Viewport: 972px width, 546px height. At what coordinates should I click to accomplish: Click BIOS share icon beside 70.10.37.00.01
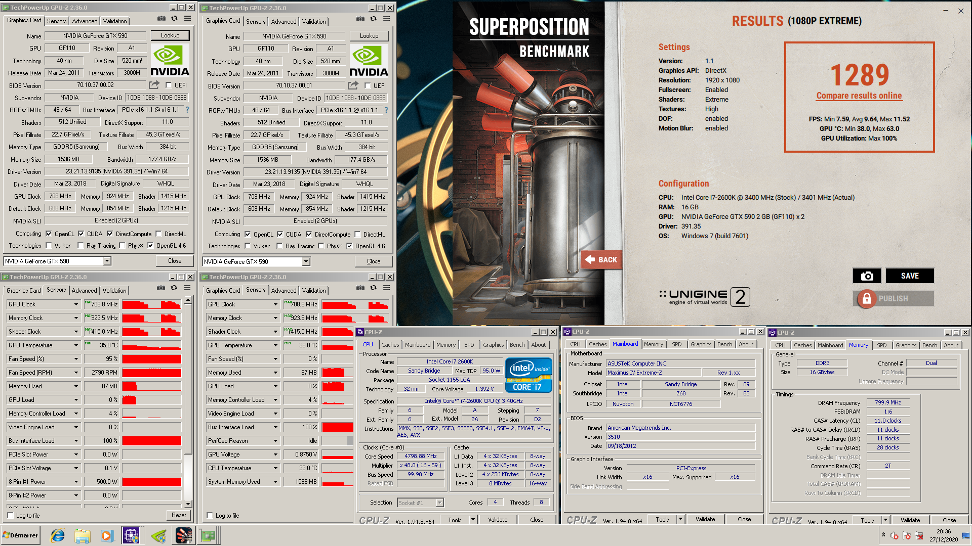pos(353,85)
